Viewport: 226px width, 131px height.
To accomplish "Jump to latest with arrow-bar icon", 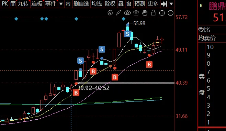I will click(164, 4).
